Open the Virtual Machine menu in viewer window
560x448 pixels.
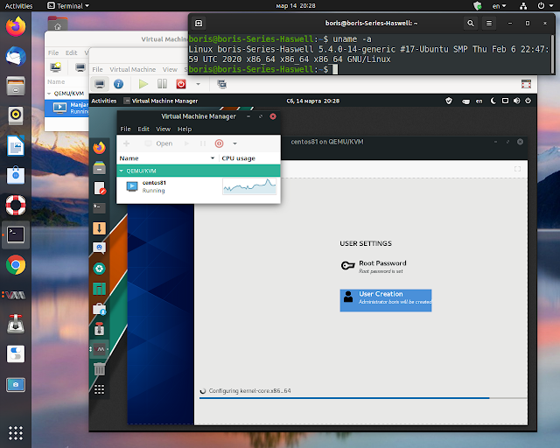coord(132,69)
